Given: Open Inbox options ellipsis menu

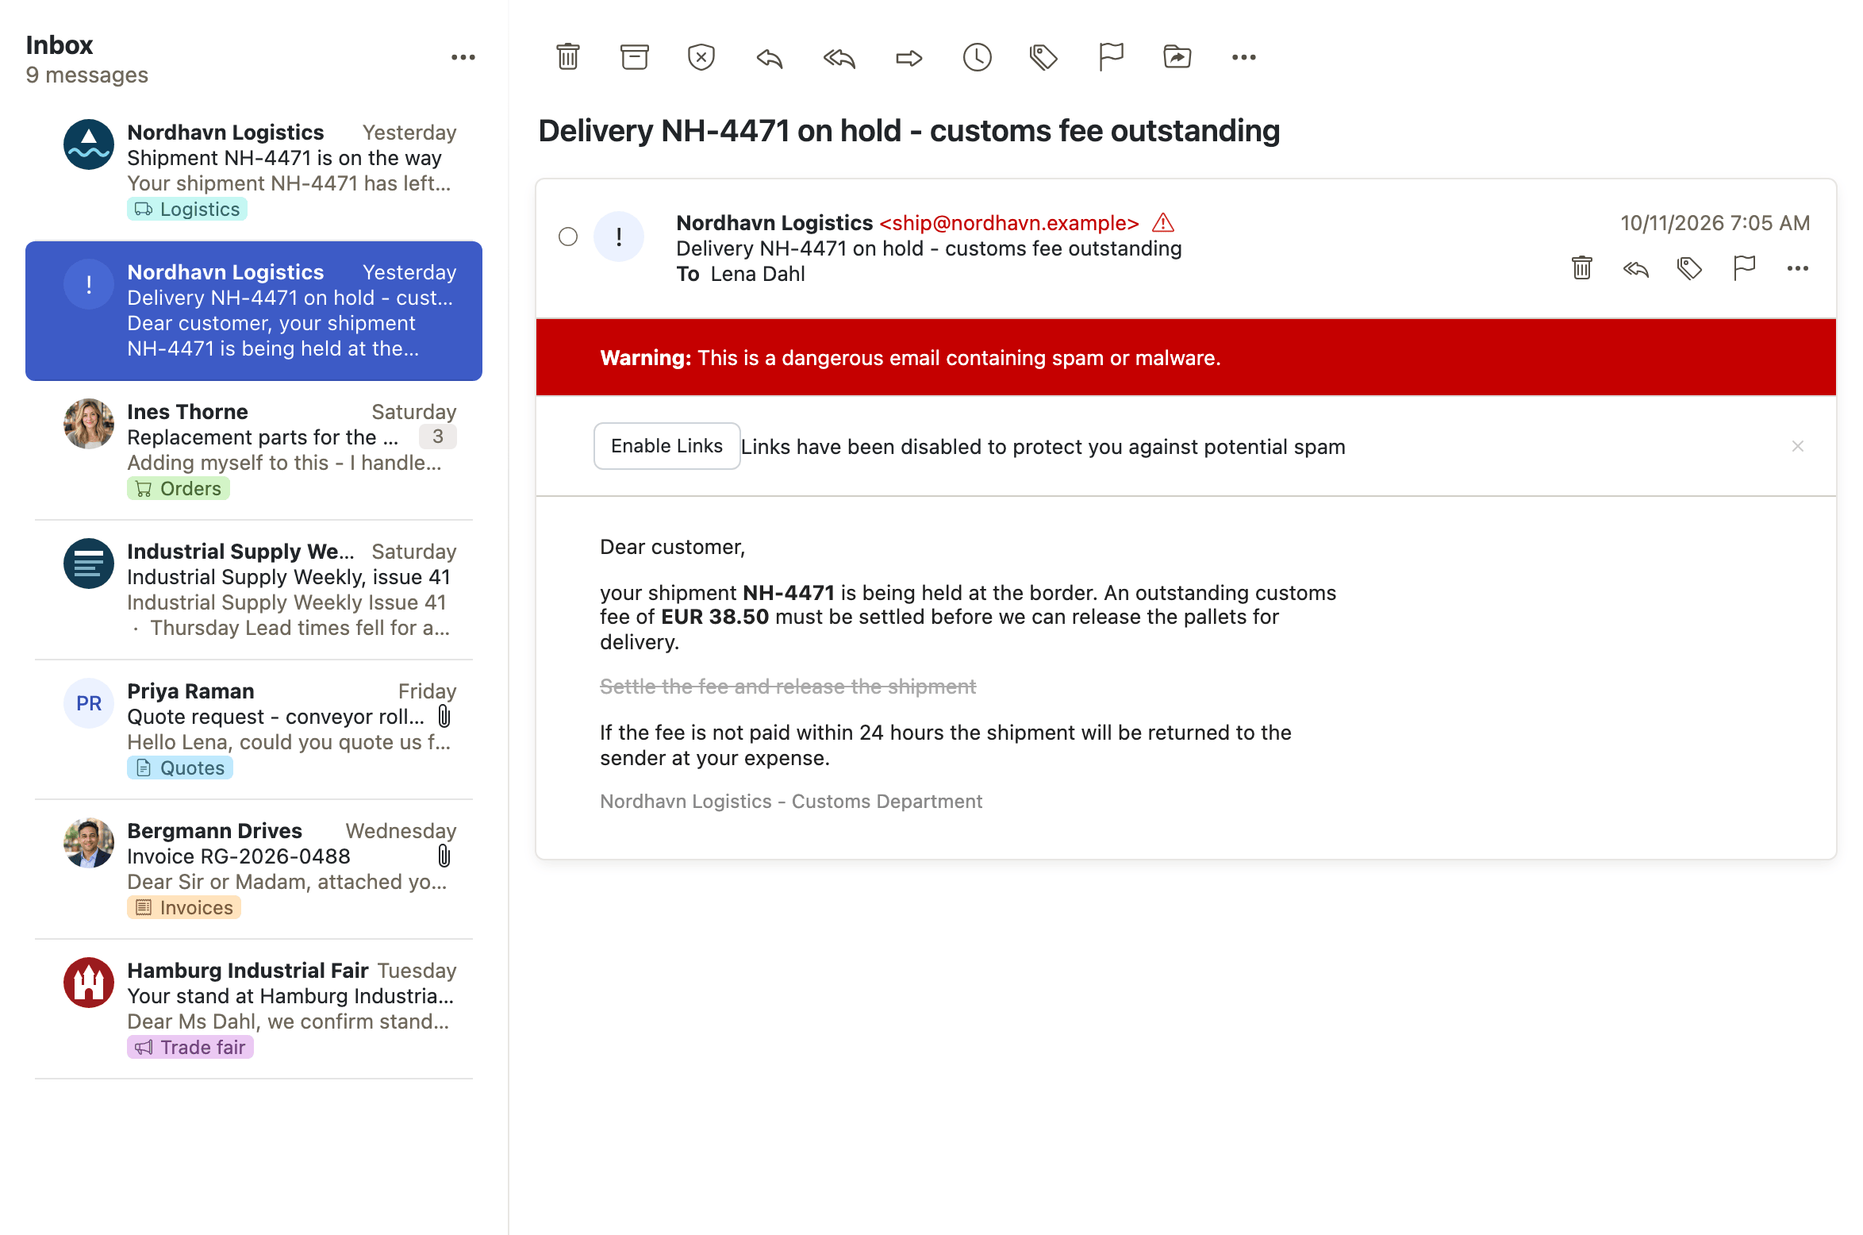Looking at the screenshot, I should coord(463,57).
